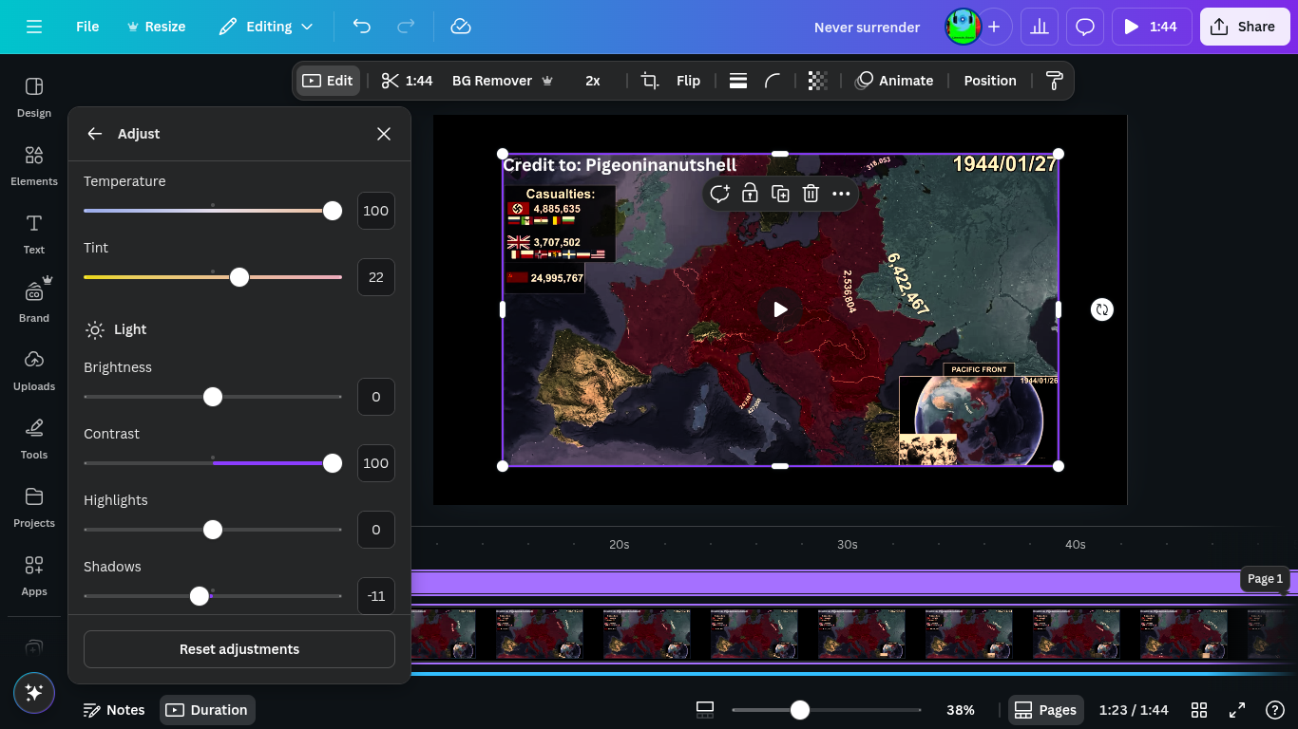Click the corner rounding icon

[x=773, y=81]
